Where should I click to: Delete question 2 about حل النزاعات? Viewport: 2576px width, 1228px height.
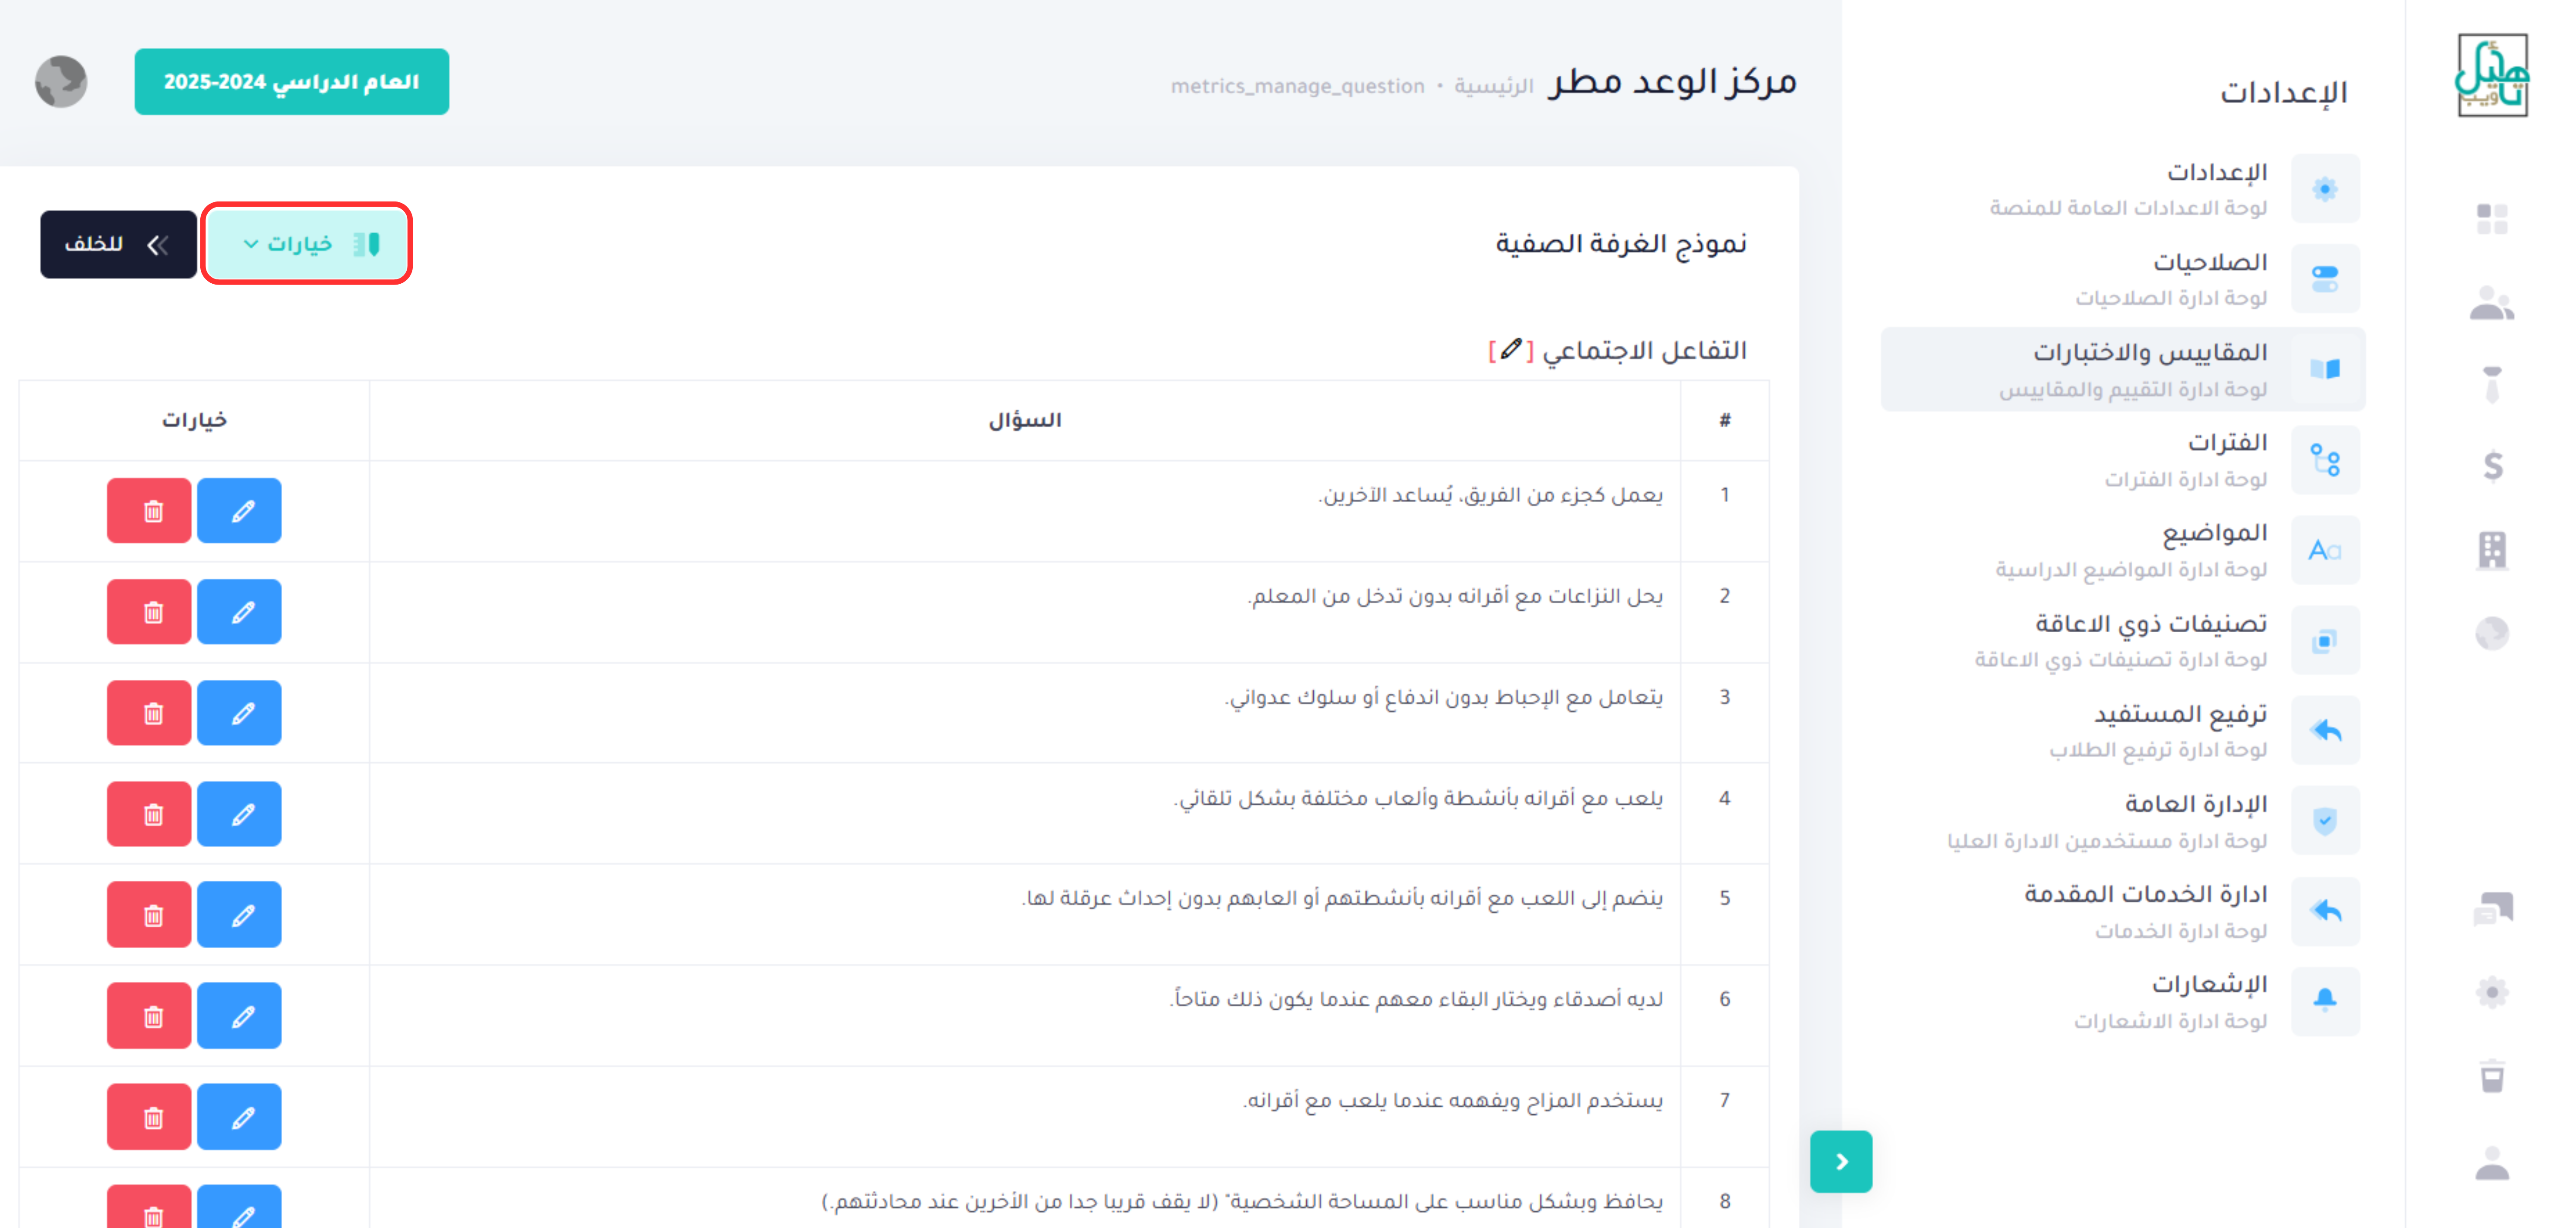[149, 611]
